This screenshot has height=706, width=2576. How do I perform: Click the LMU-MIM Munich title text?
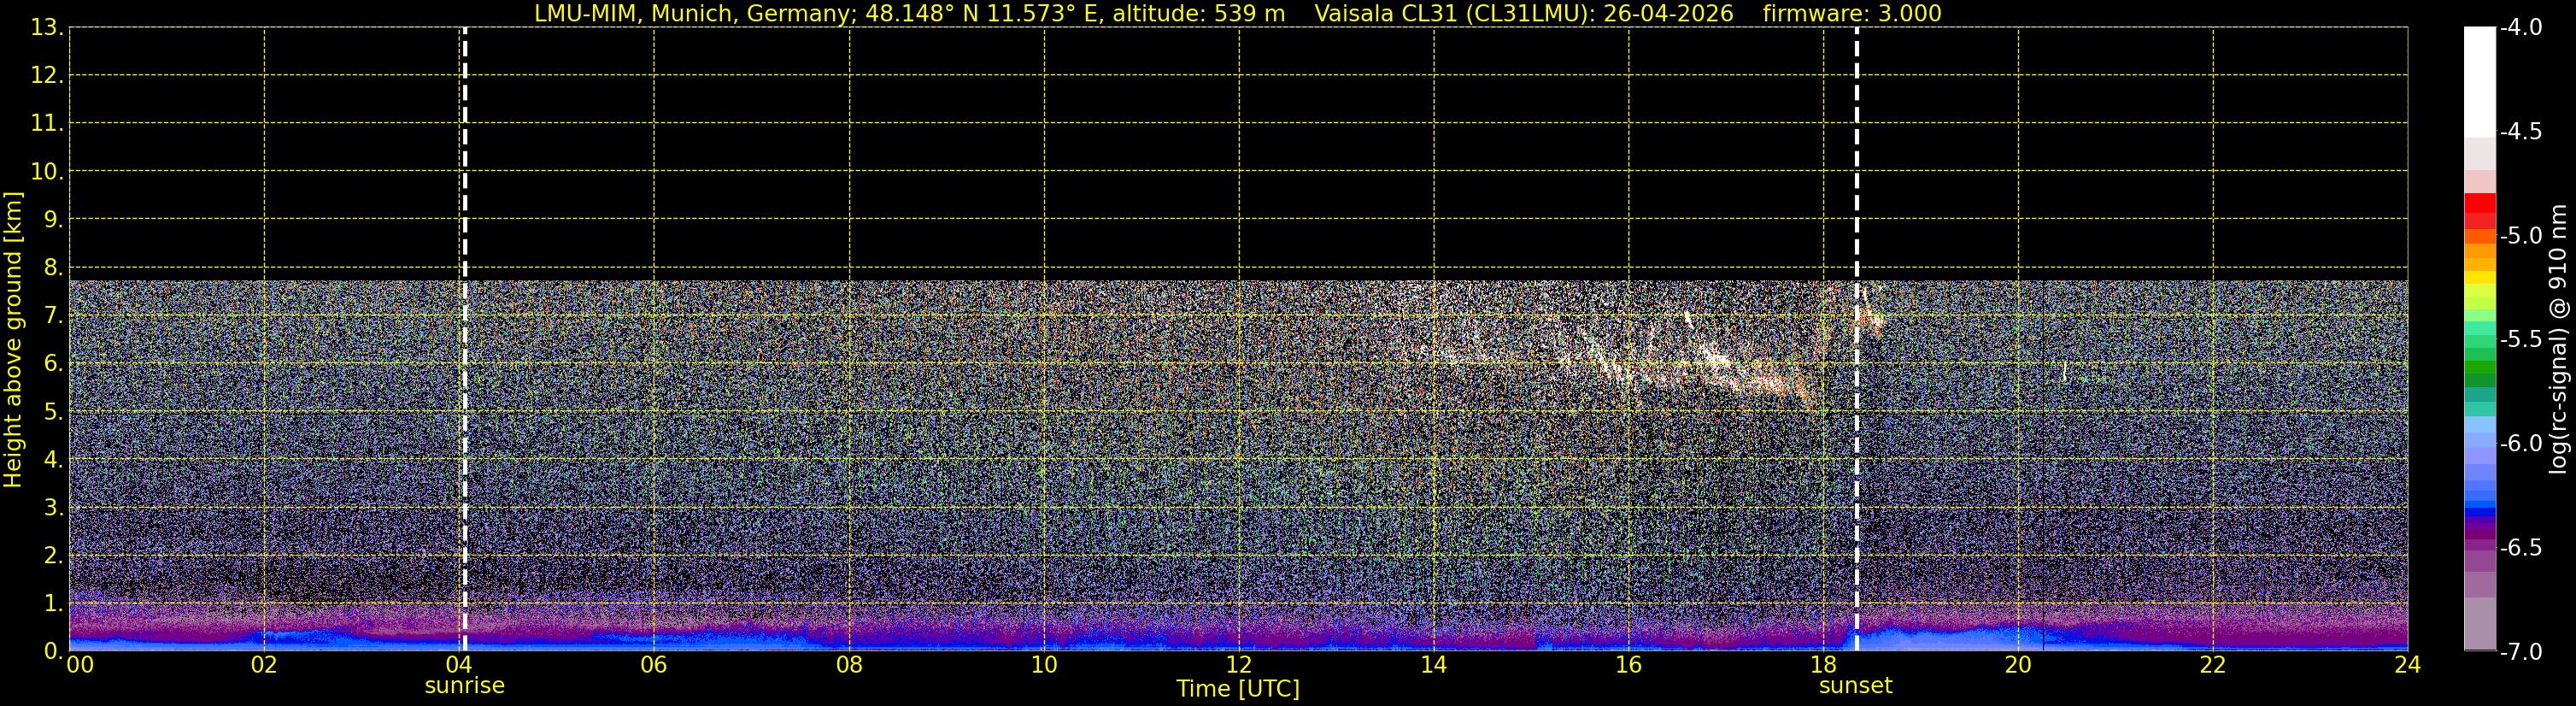click(910, 14)
